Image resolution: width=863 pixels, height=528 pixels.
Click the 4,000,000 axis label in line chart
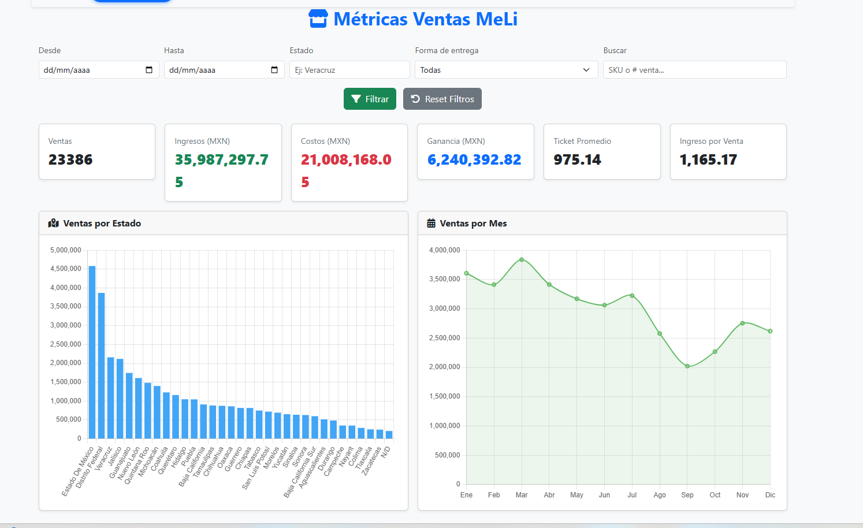[444, 250]
